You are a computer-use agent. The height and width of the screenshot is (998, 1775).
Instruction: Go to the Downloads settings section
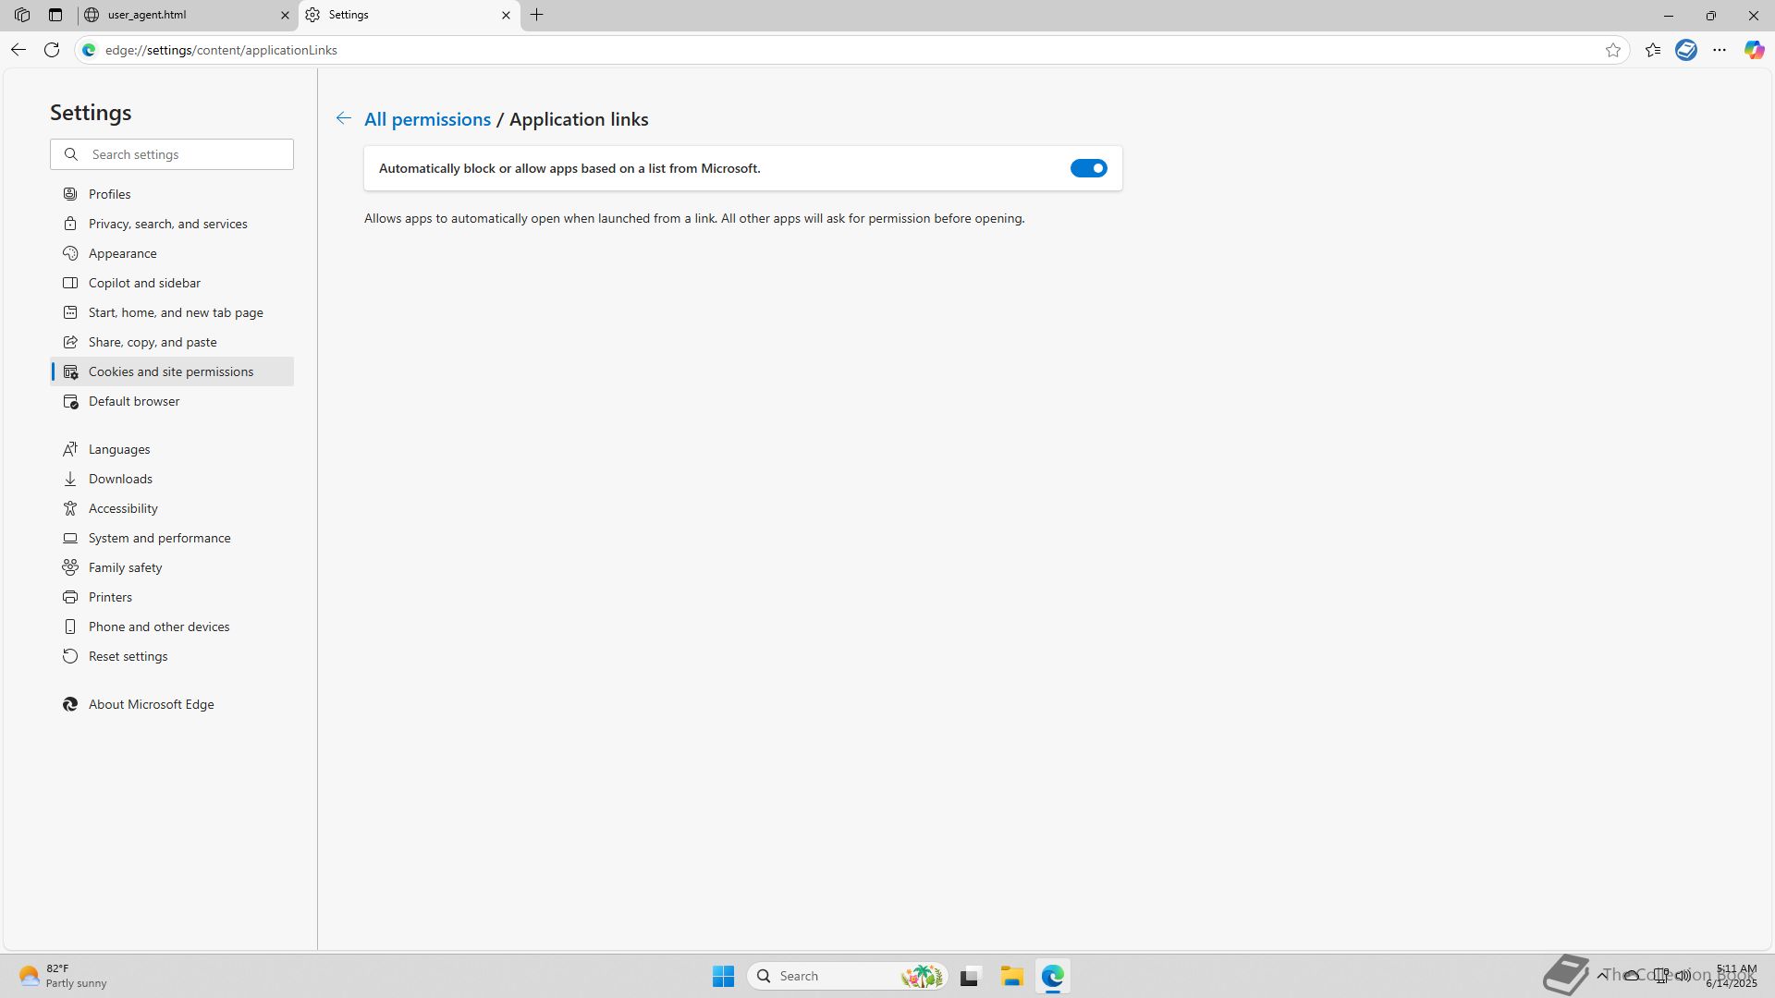120,479
